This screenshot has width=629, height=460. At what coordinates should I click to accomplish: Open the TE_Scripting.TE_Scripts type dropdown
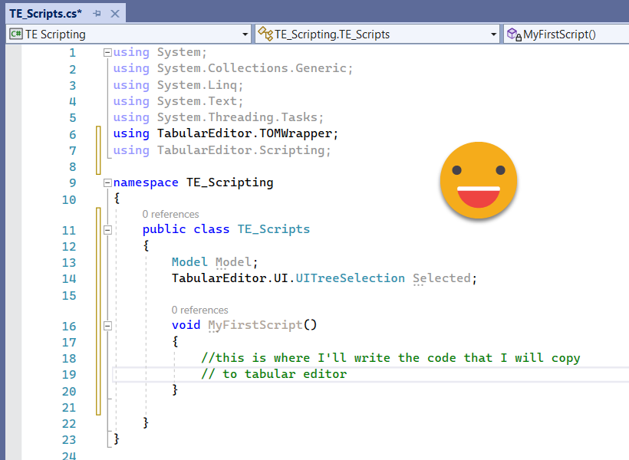click(x=494, y=34)
